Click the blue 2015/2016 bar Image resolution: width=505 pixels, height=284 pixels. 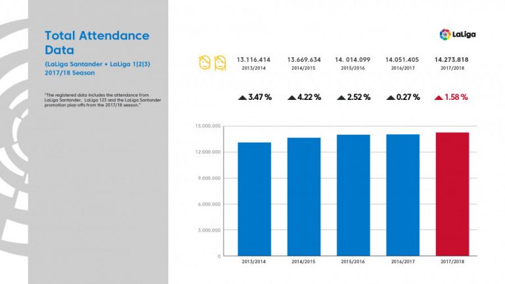(353, 195)
